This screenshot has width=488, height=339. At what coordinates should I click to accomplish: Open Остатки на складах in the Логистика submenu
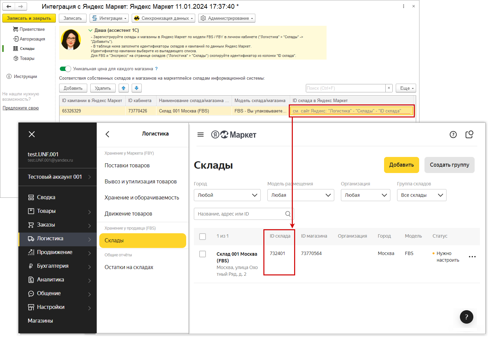point(129,267)
